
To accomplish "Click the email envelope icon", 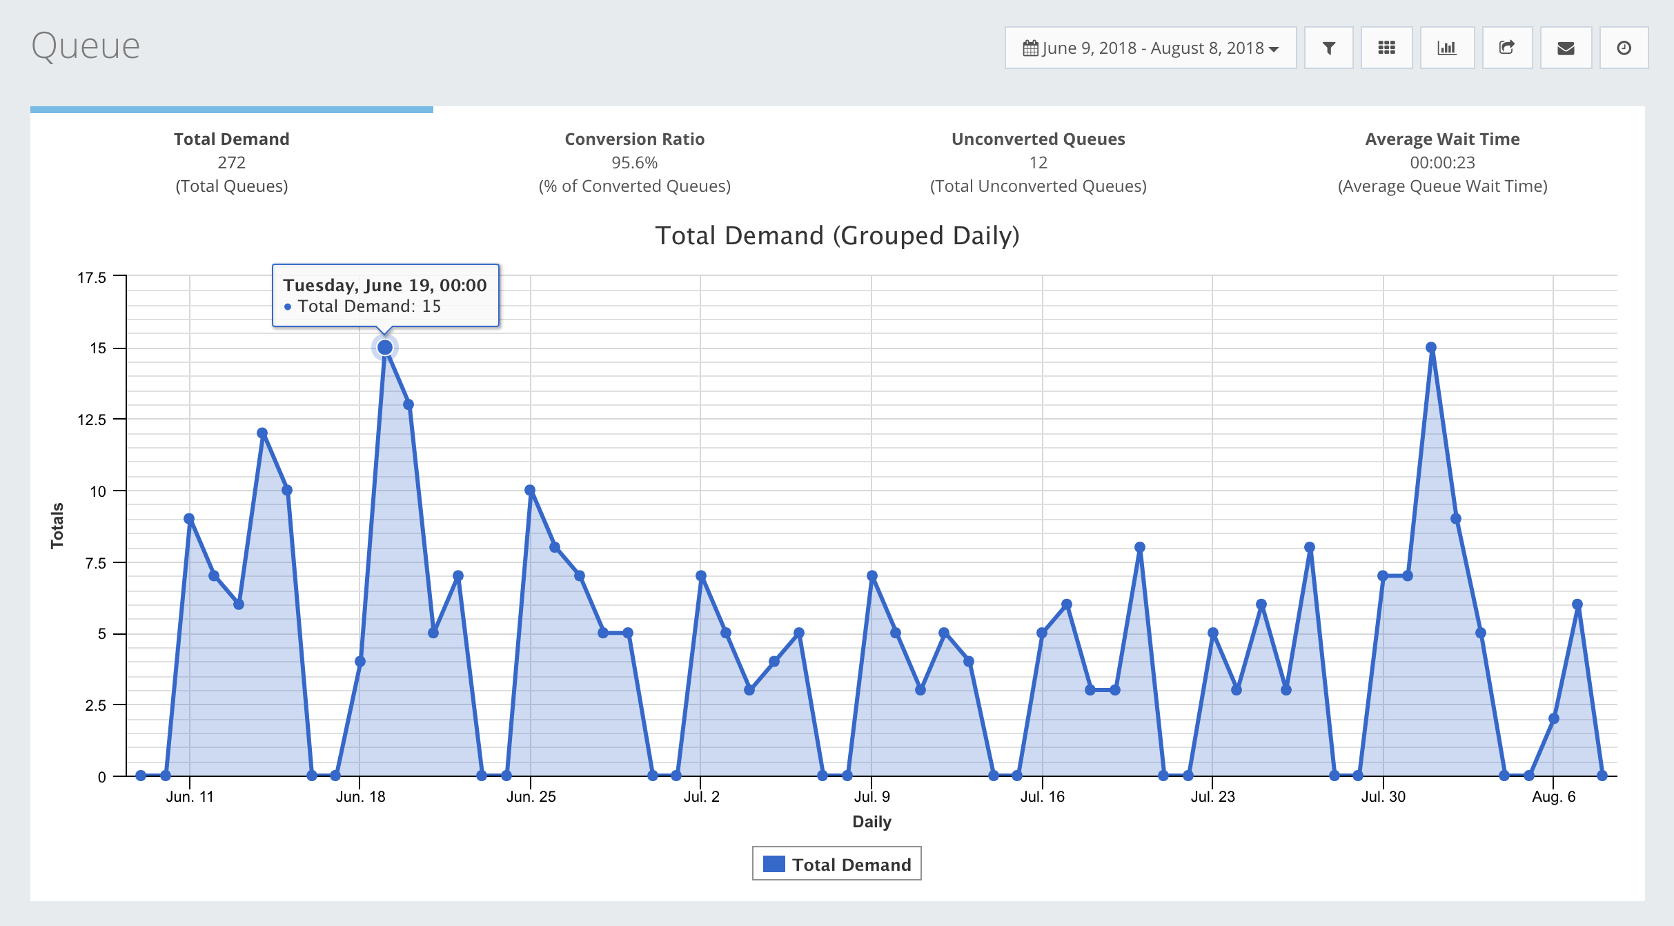I will [x=1566, y=48].
